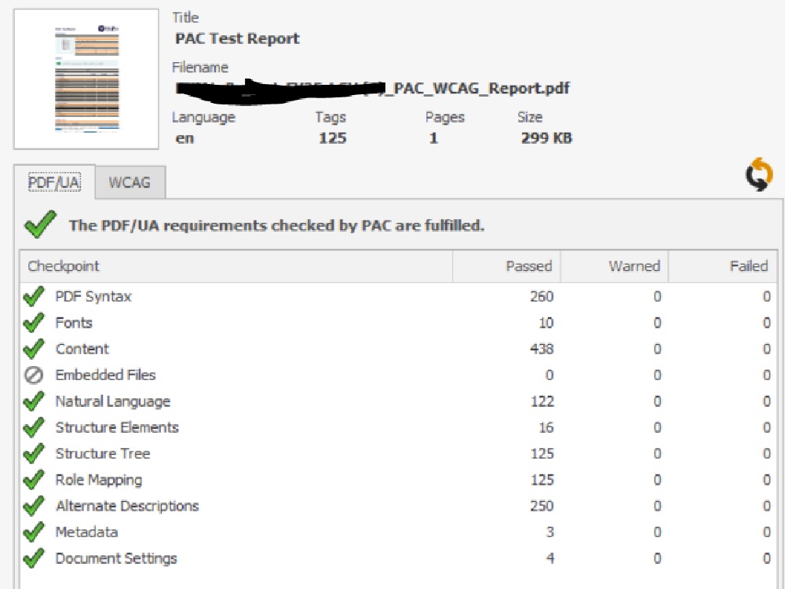Click the Document Settings passed value 4
The height and width of the screenshot is (589, 785).
[549, 558]
